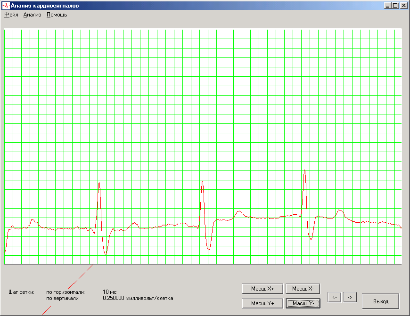Viewport: 410px width, 316px height.
Task: Click the '10 мс' horizontal grid step value
Action: [x=109, y=292]
